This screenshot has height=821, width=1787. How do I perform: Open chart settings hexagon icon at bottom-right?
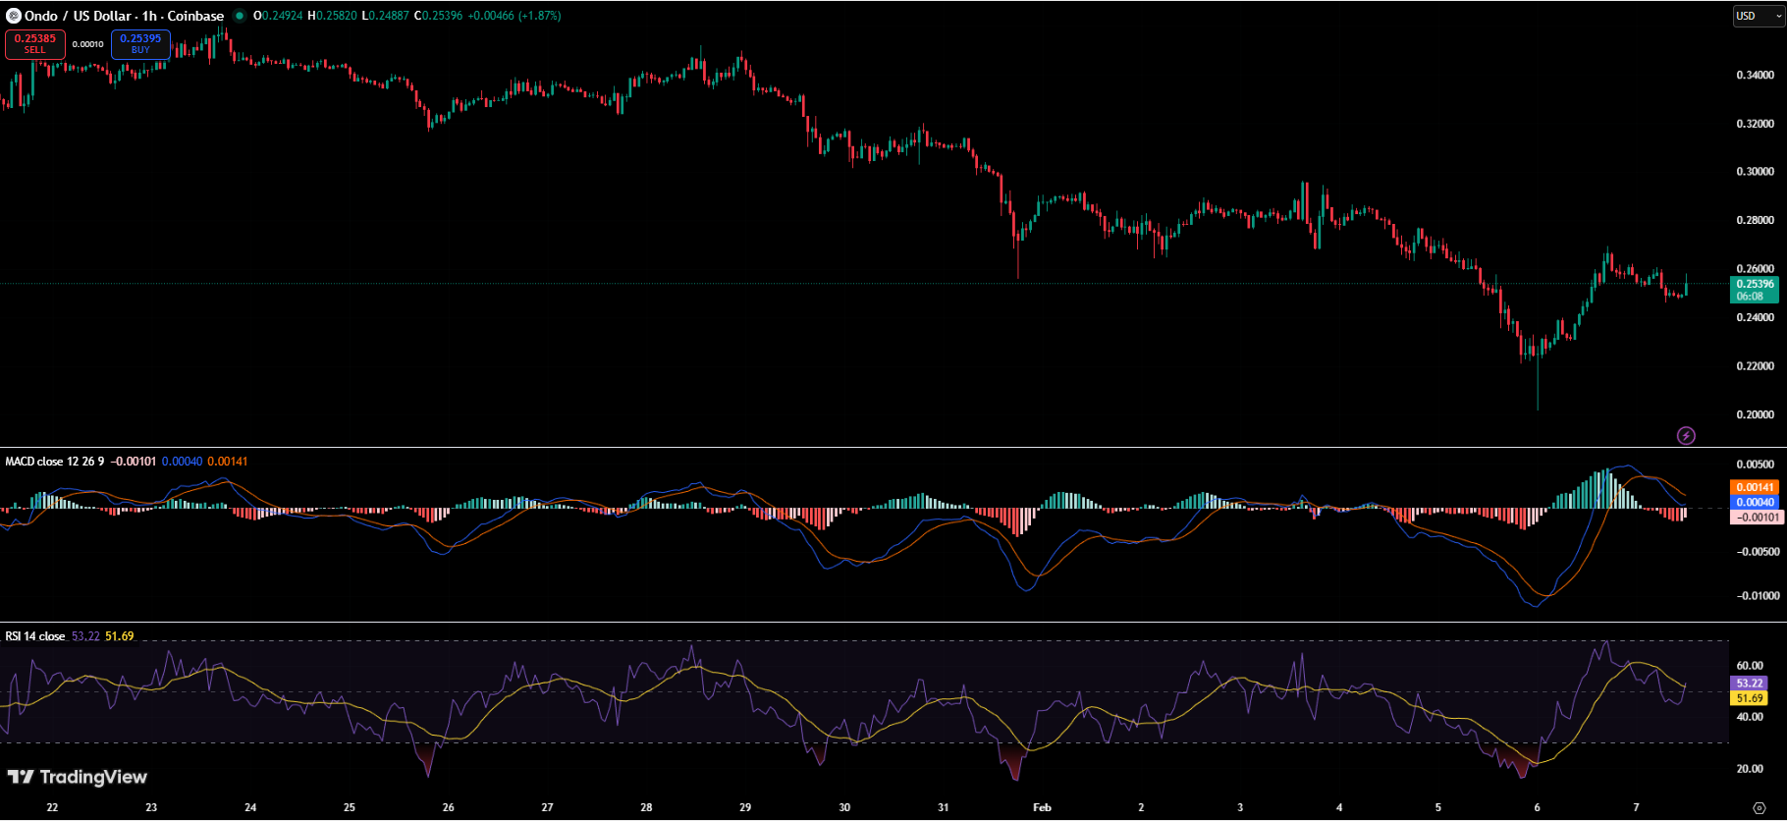point(1759,808)
